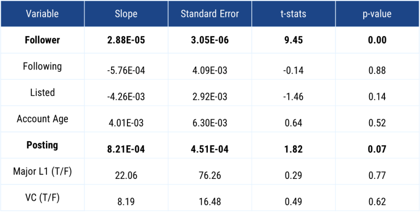Click the Standard Error header cell

[210, 14]
